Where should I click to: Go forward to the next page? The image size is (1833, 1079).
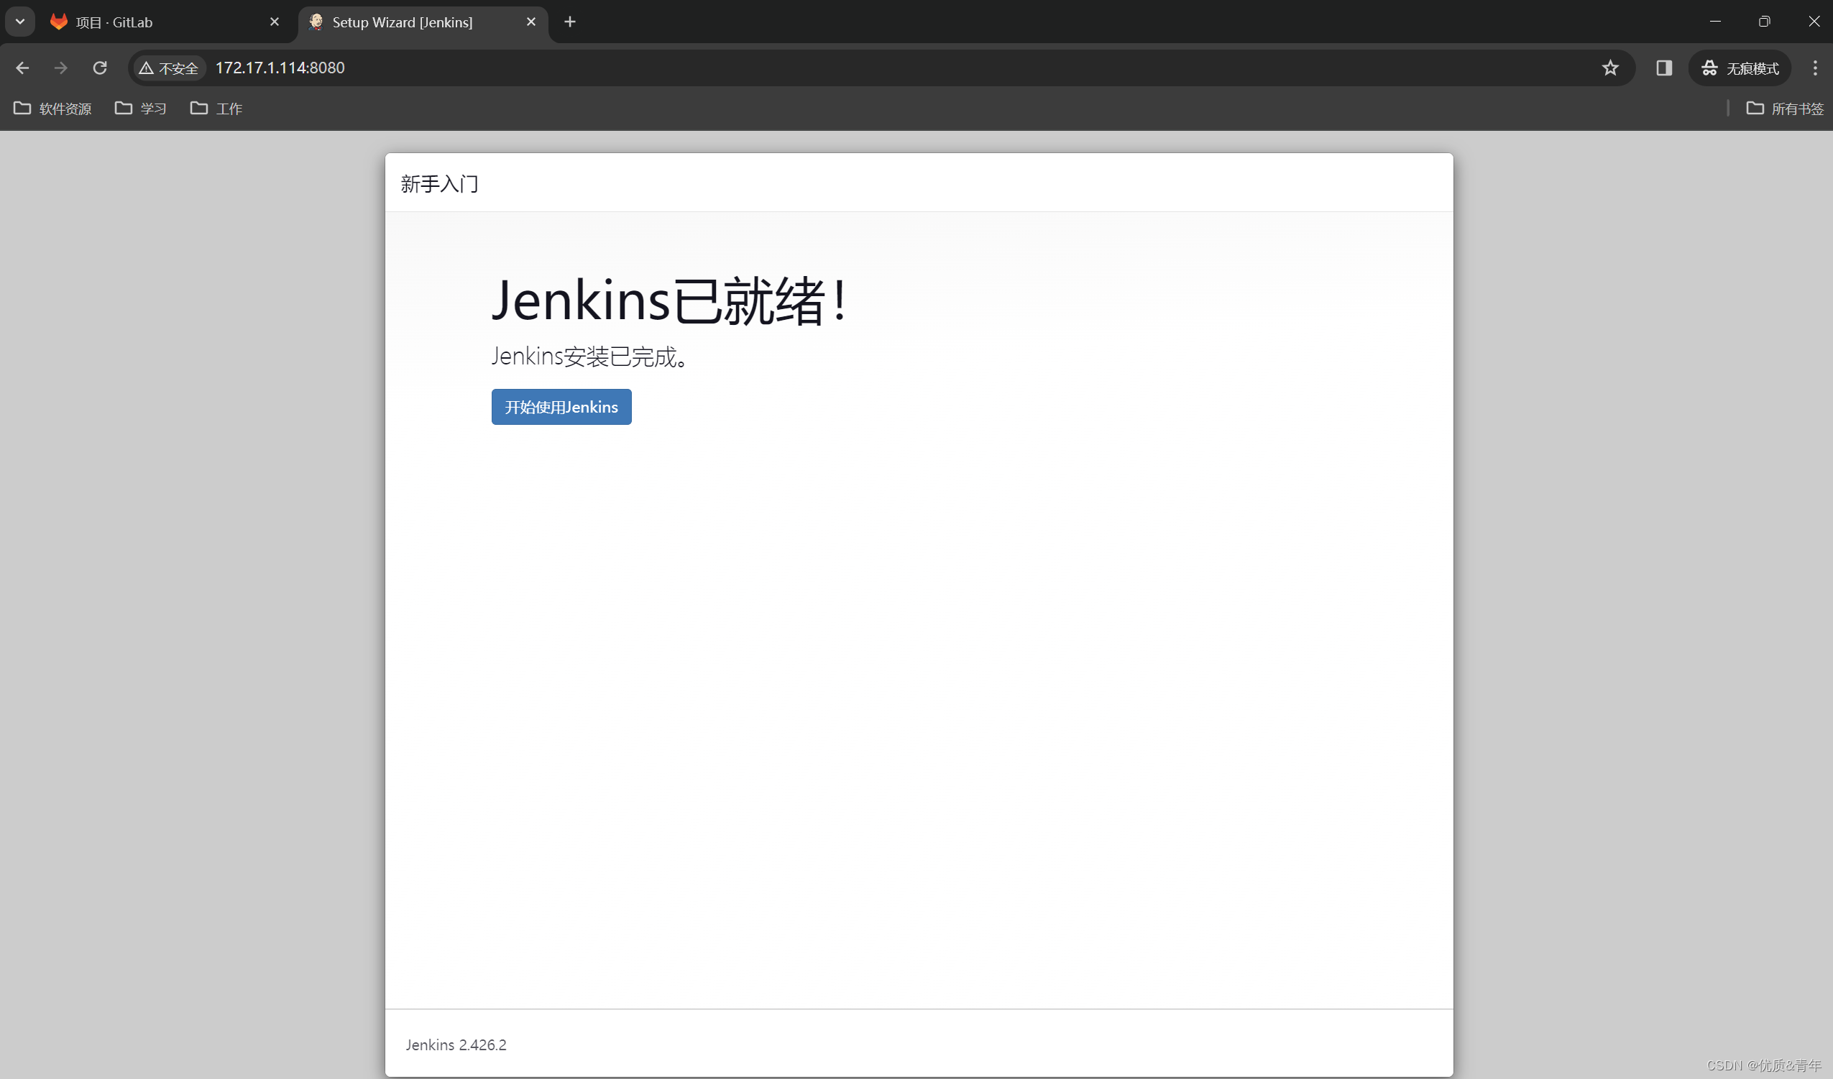coord(61,68)
